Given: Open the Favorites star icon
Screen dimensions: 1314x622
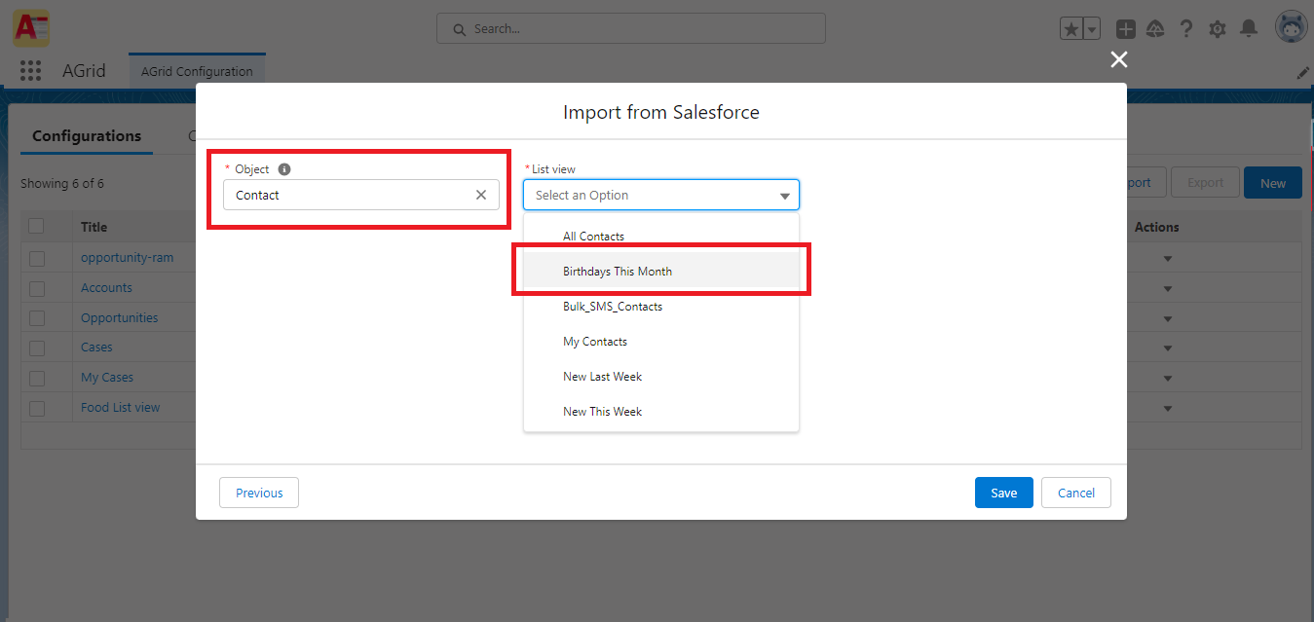Looking at the screenshot, I should [1071, 29].
